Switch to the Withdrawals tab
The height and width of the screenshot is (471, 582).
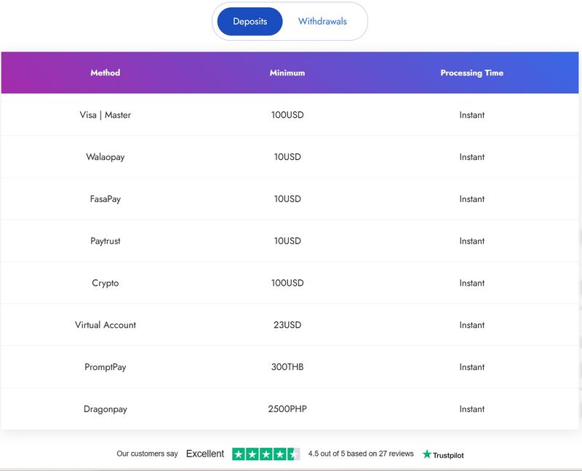coord(322,22)
